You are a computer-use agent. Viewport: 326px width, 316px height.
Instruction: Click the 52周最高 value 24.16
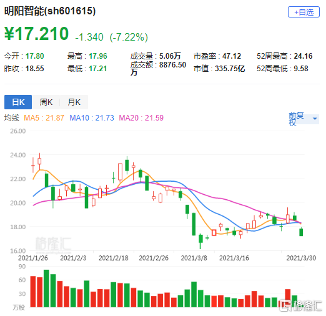303,56
